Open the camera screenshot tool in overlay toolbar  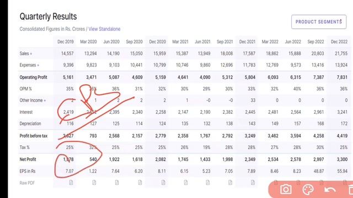(286, 189)
